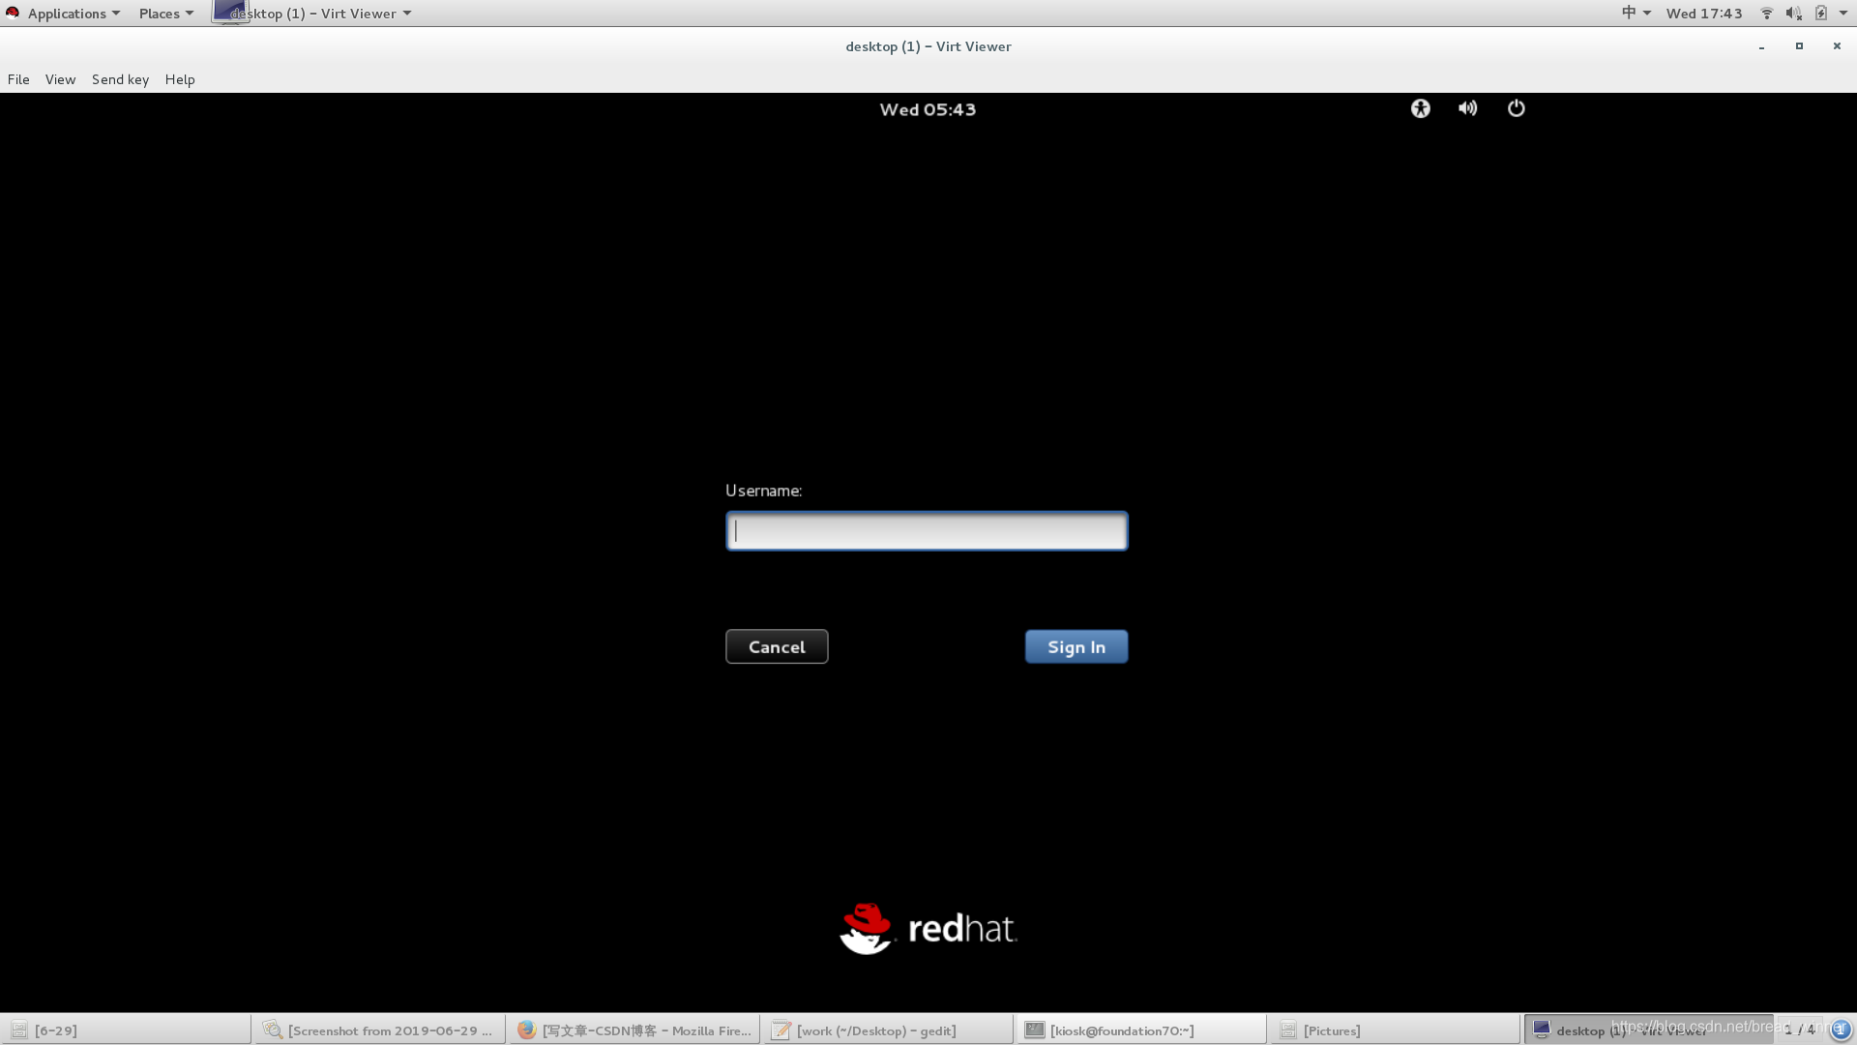1857x1045 pixels.
Task: Open the File menu in Virt Viewer
Action: [x=18, y=79]
